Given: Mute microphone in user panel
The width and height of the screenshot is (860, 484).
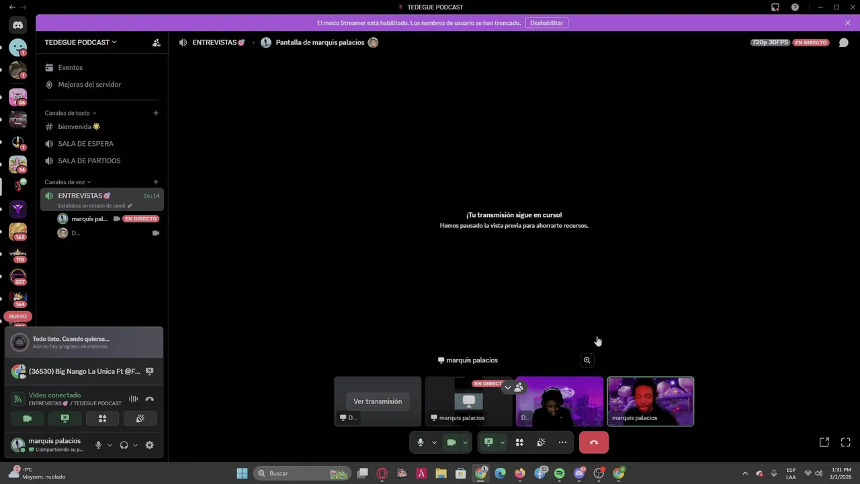Looking at the screenshot, I should point(99,445).
